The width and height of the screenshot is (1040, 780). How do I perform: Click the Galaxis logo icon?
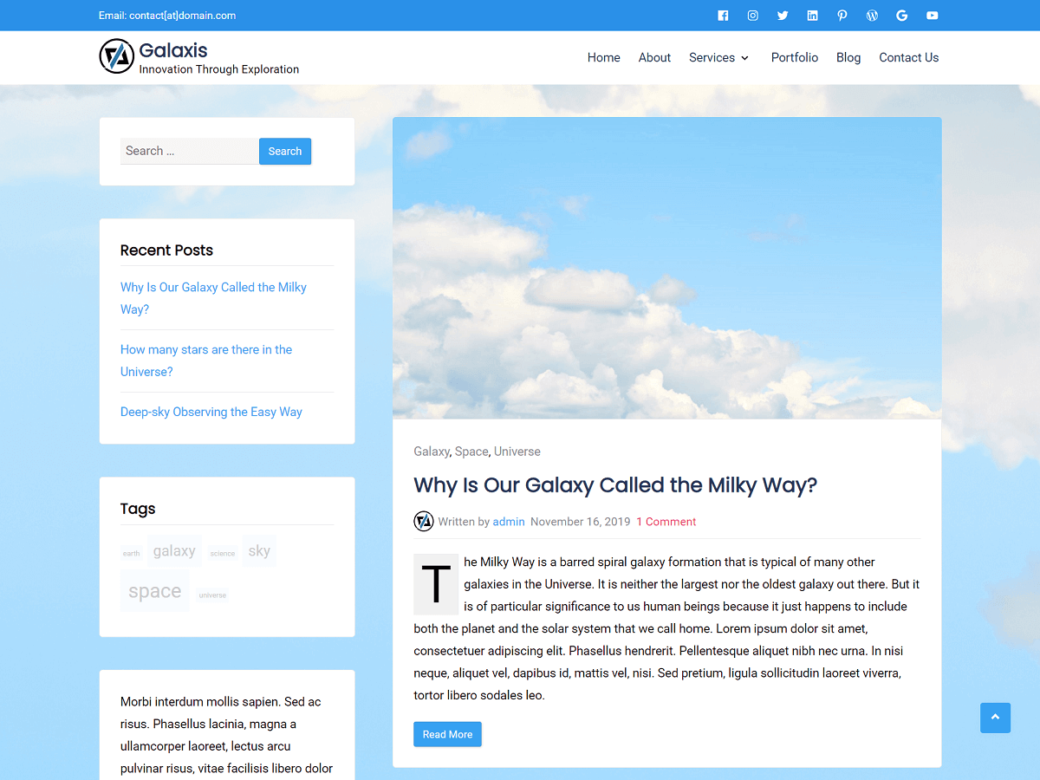click(116, 56)
